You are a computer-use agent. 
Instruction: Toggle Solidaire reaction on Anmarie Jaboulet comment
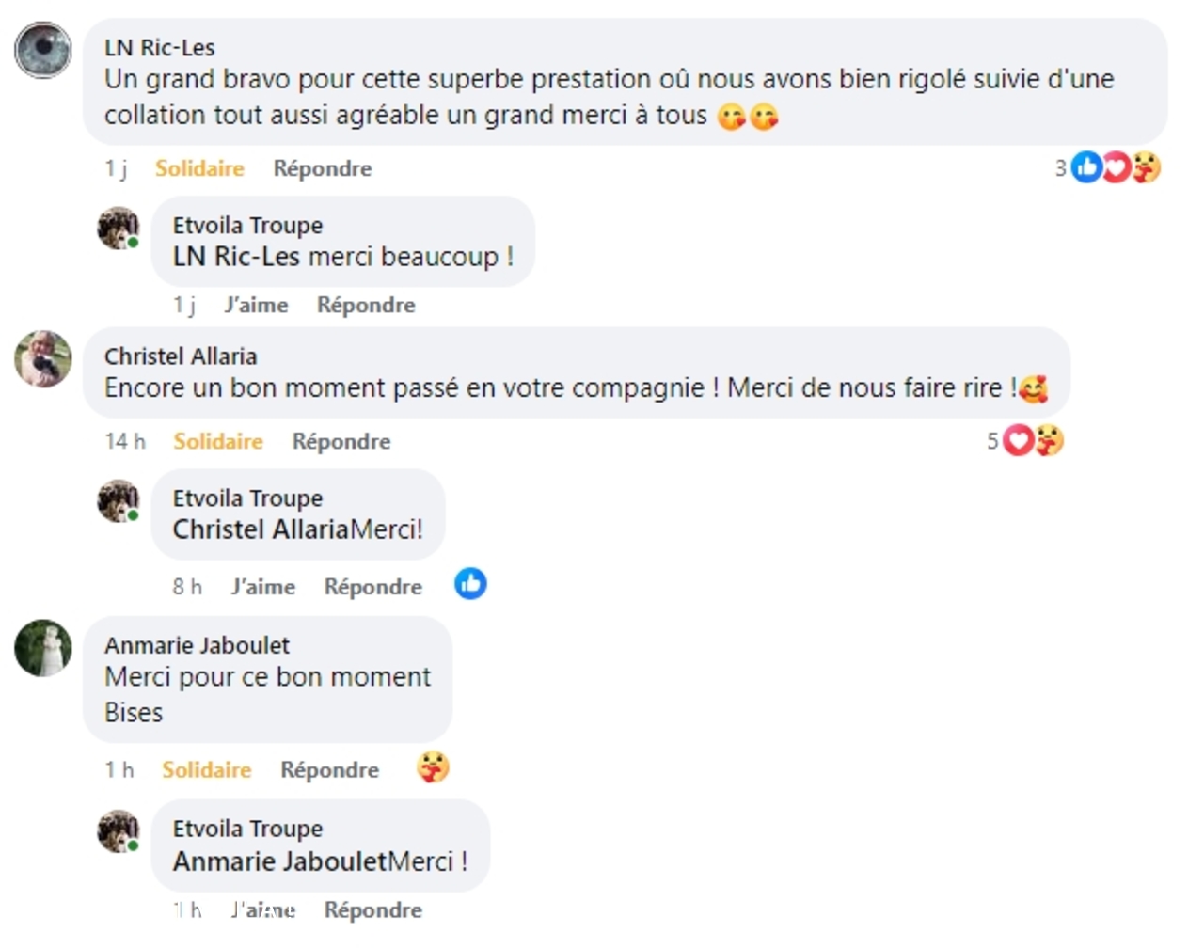coord(207,769)
